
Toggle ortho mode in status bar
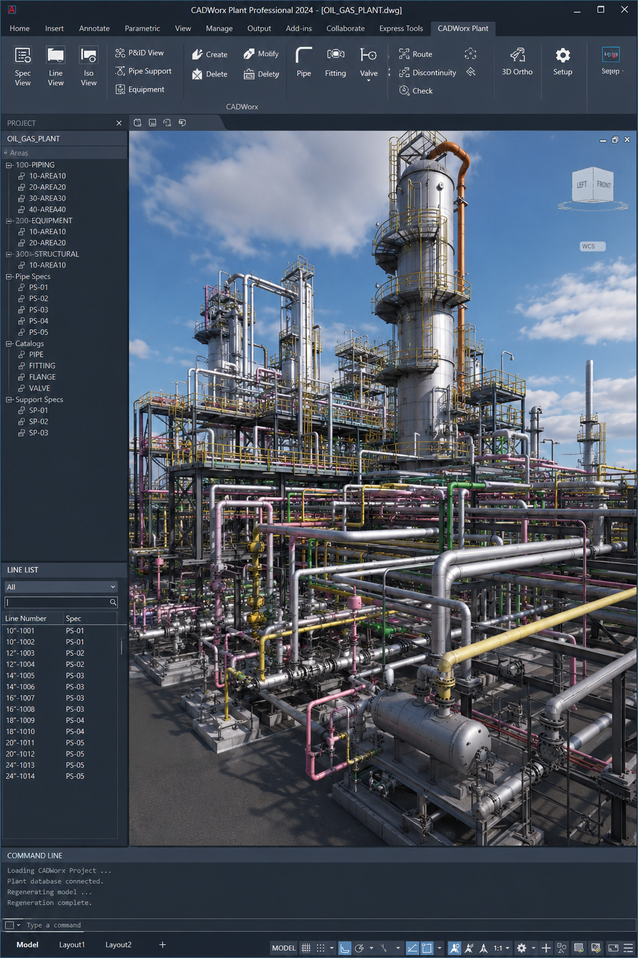click(x=345, y=948)
